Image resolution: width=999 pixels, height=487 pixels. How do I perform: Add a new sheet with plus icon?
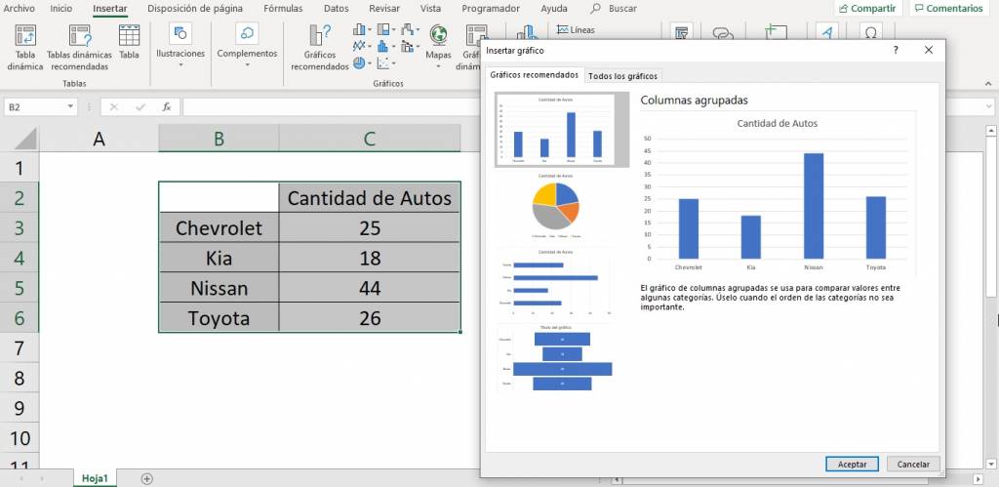coord(147,479)
